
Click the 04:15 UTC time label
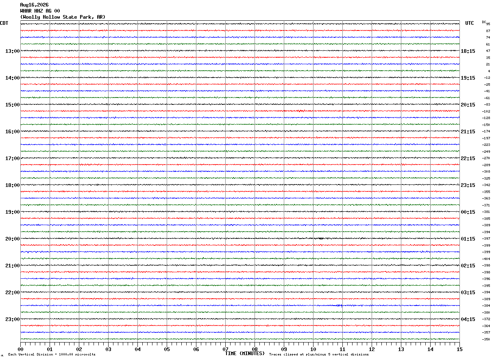click(x=468, y=319)
